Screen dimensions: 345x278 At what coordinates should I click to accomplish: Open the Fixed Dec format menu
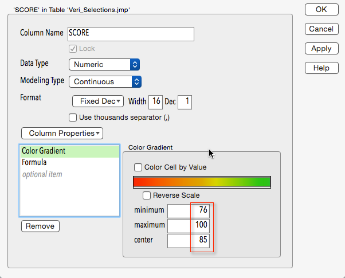tap(98, 101)
